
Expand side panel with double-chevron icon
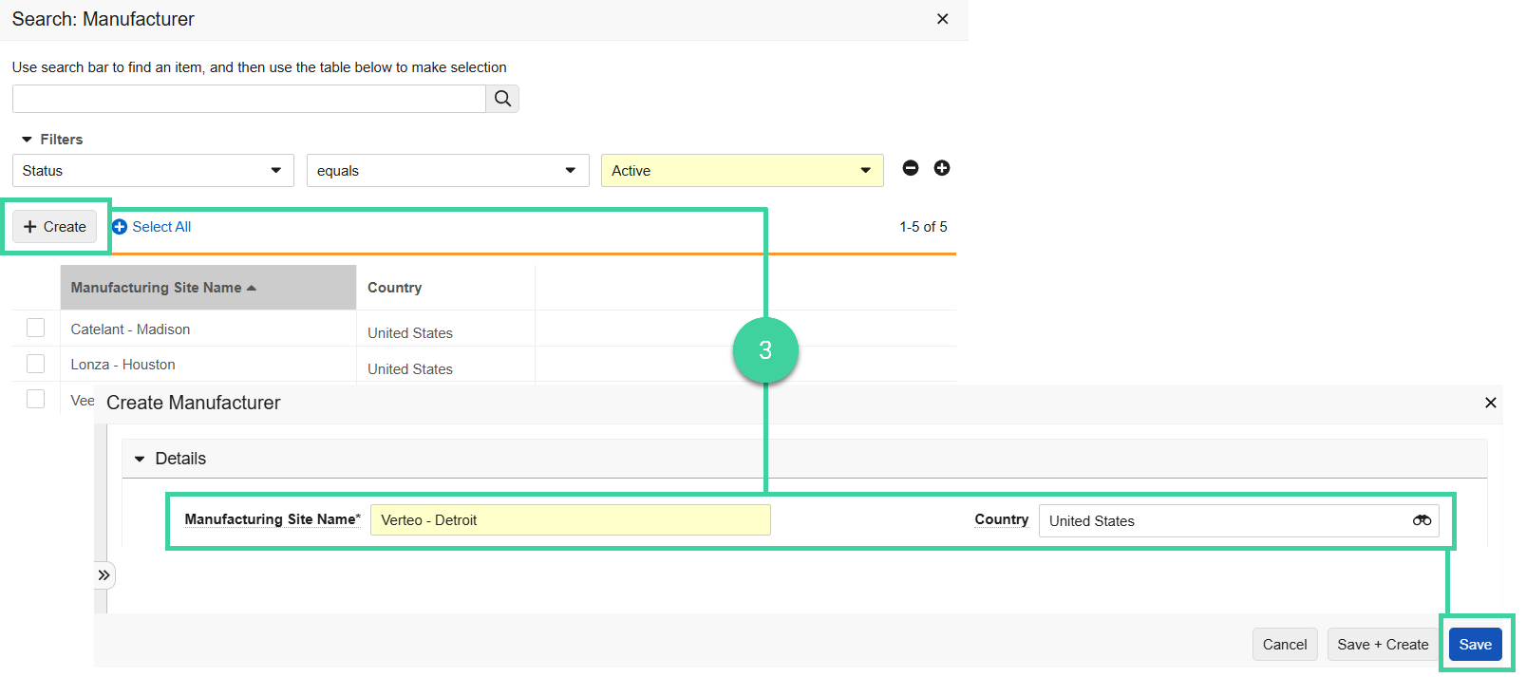pyautogui.click(x=104, y=575)
